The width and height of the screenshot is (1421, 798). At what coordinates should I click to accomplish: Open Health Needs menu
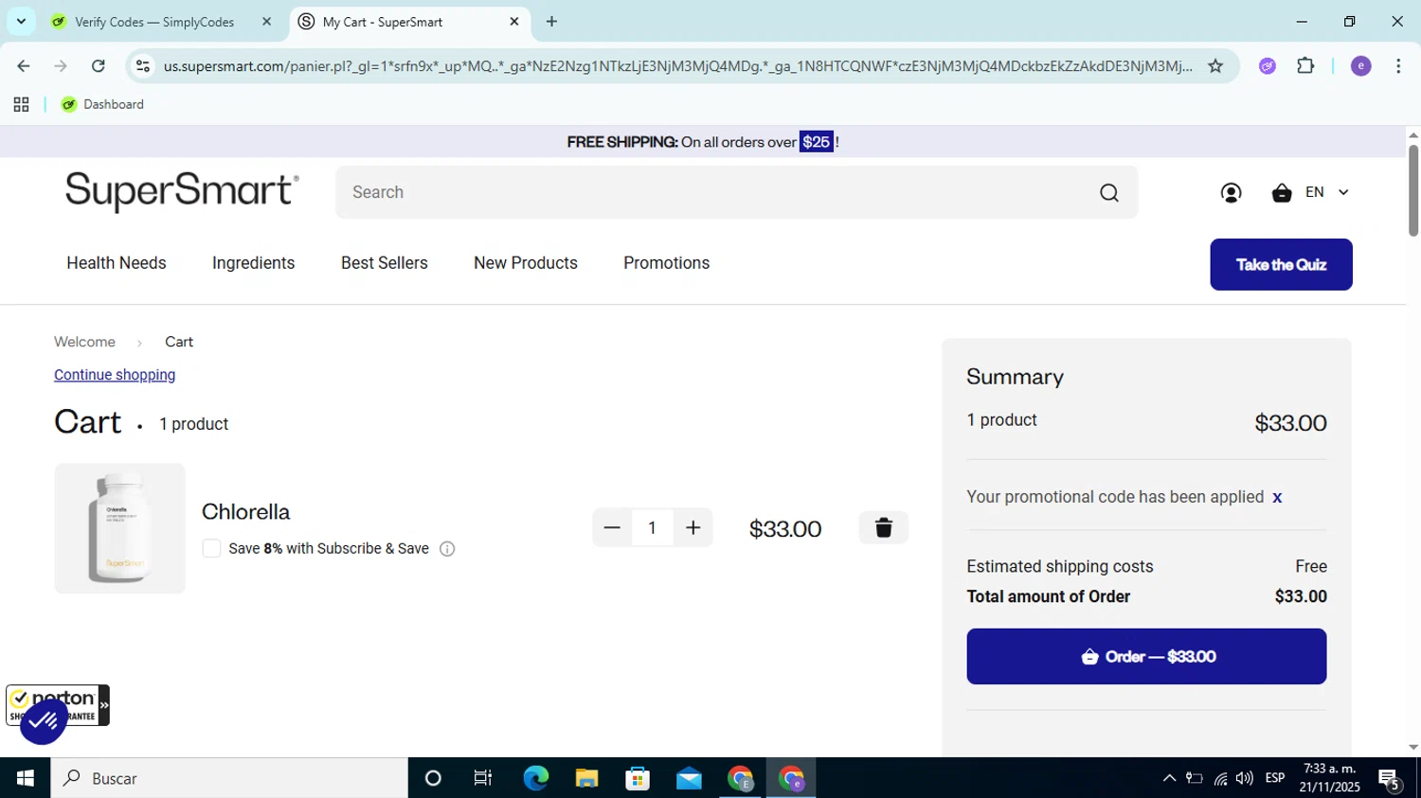(x=117, y=263)
